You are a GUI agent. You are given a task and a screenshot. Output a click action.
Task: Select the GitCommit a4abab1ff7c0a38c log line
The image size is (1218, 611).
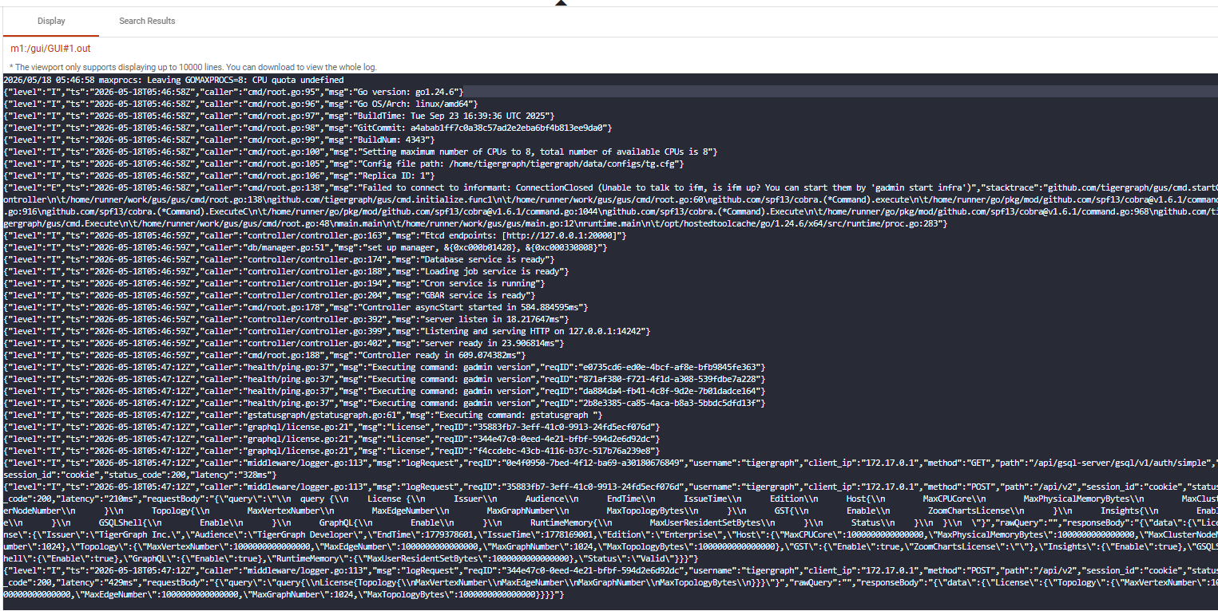pyautogui.click(x=307, y=128)
